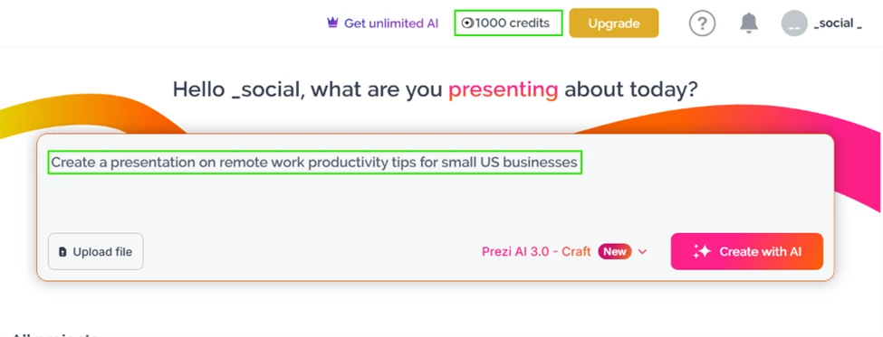Image resolution: width=883 pixels, height=337 pixels.
Task: Open help via the question mark icon
Action: tap(702, 23)
